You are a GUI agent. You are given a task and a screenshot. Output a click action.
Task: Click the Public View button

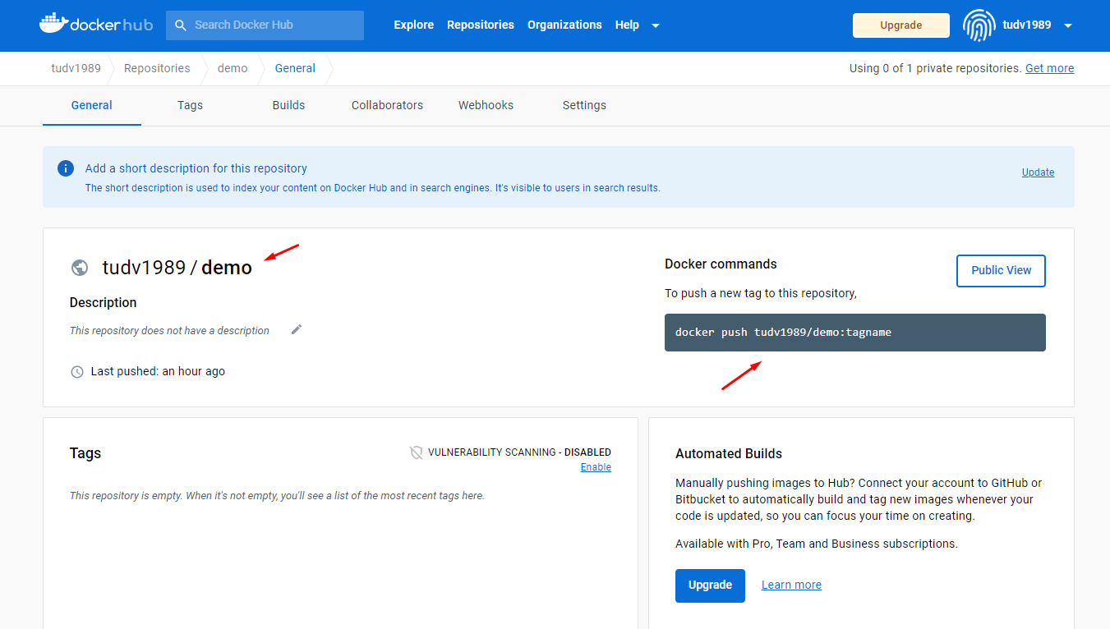coord(1001,270)
